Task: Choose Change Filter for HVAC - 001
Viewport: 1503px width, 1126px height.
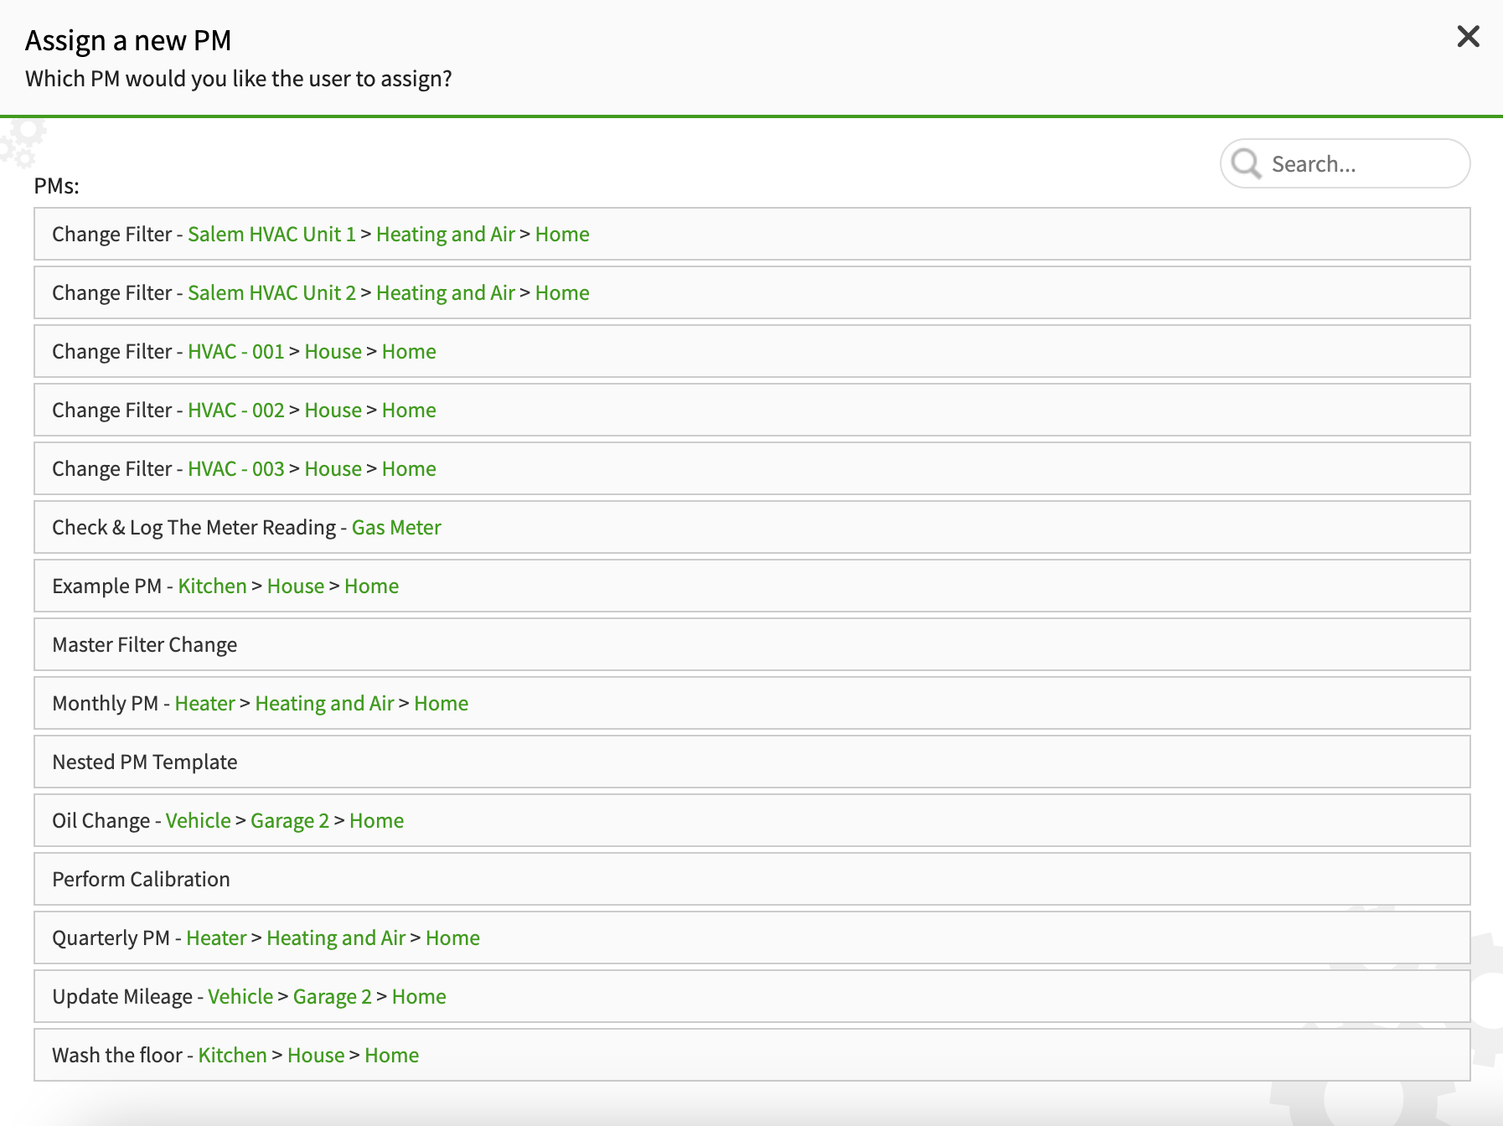Action: (111, 352)
